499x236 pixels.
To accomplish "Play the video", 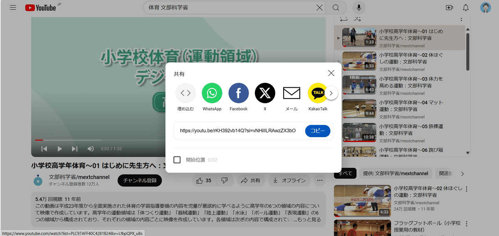I will click(59, 149).
